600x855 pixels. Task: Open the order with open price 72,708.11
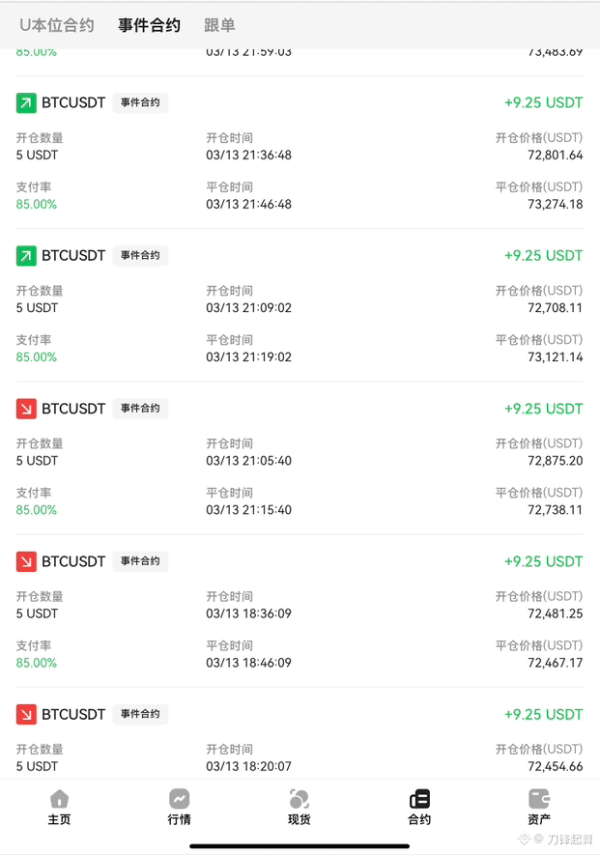(x=300, y=305)
